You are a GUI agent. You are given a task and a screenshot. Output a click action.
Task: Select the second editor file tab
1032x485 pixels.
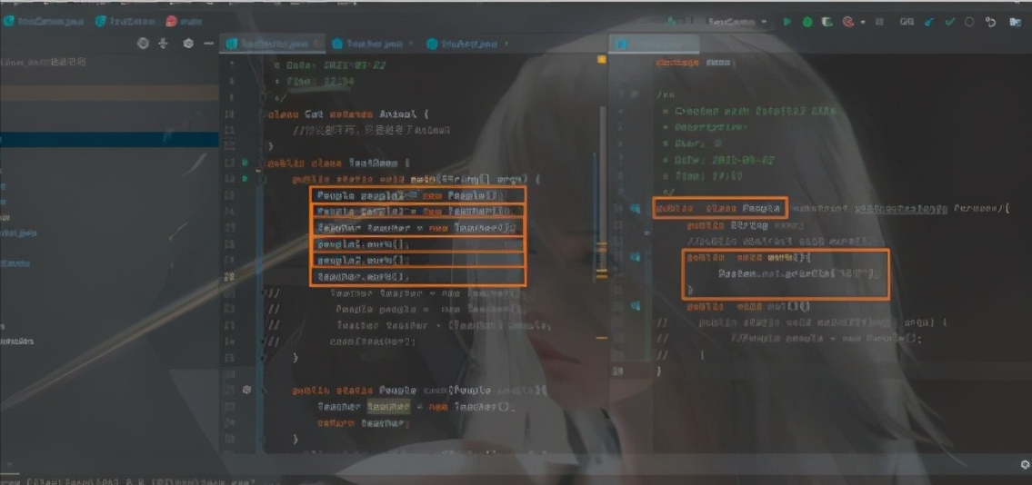(368, 44)
